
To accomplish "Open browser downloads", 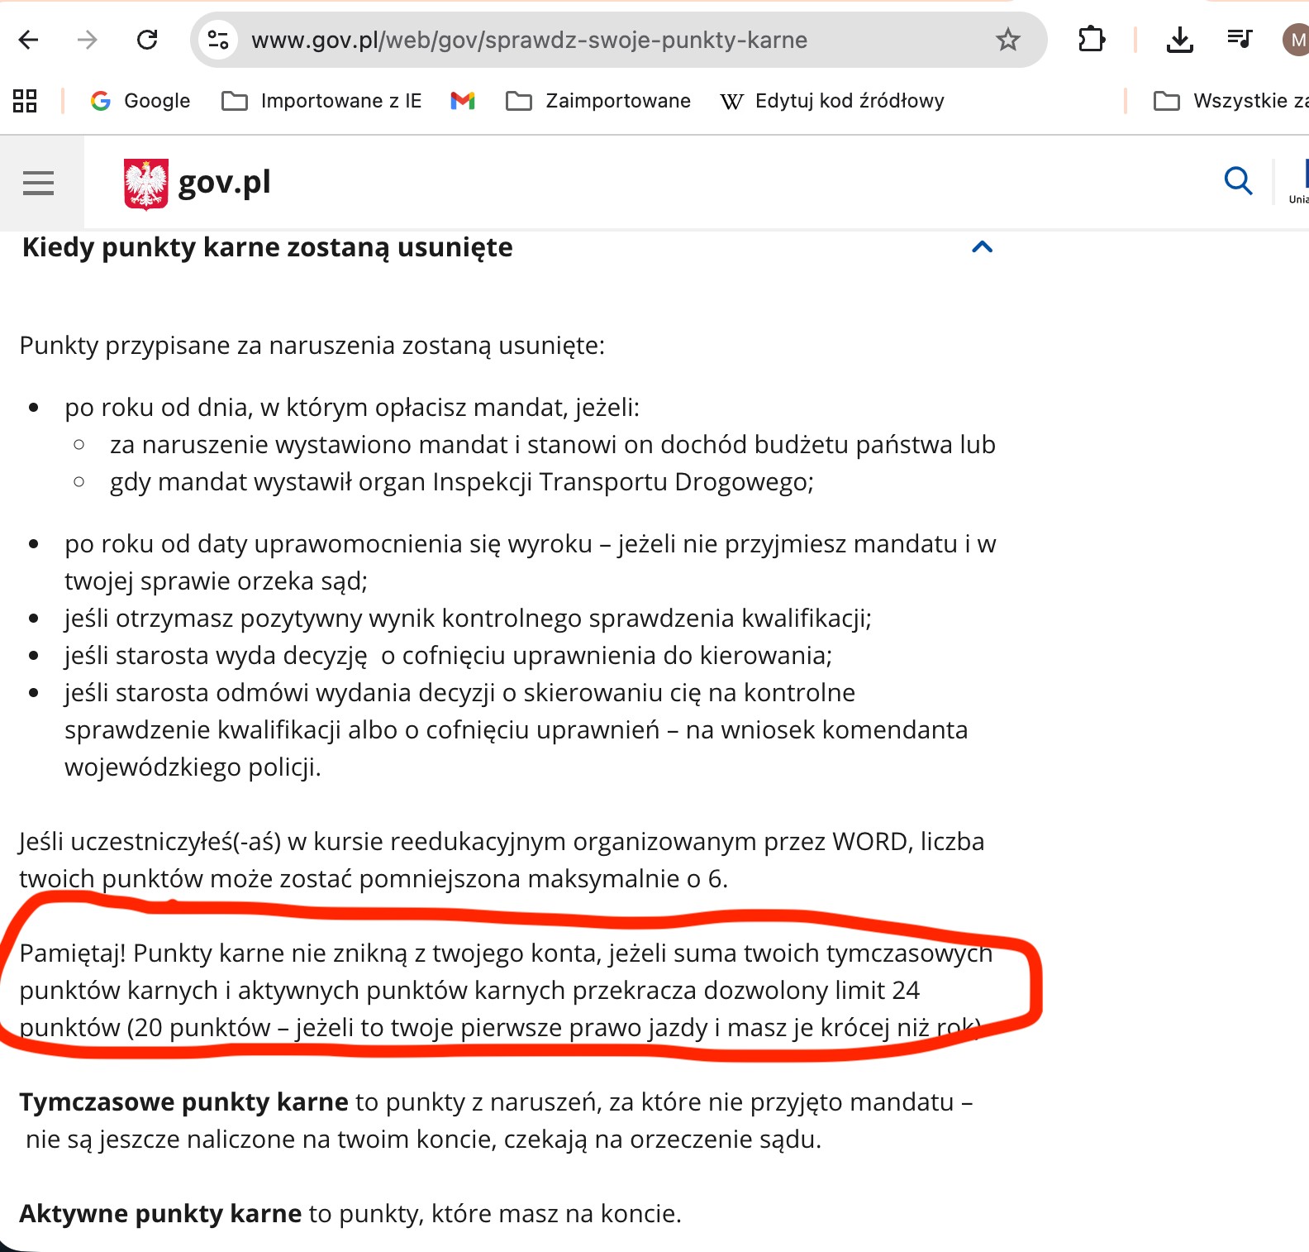I will click(x=1179, y=40).
